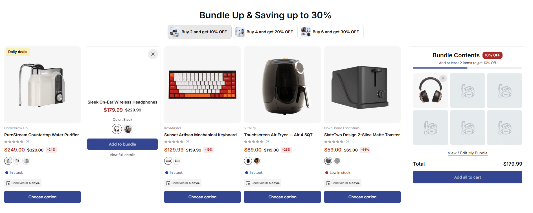This screenshot has width=533, height=213.
Task: Select the gray Toaster color variant
Action: 337,161
